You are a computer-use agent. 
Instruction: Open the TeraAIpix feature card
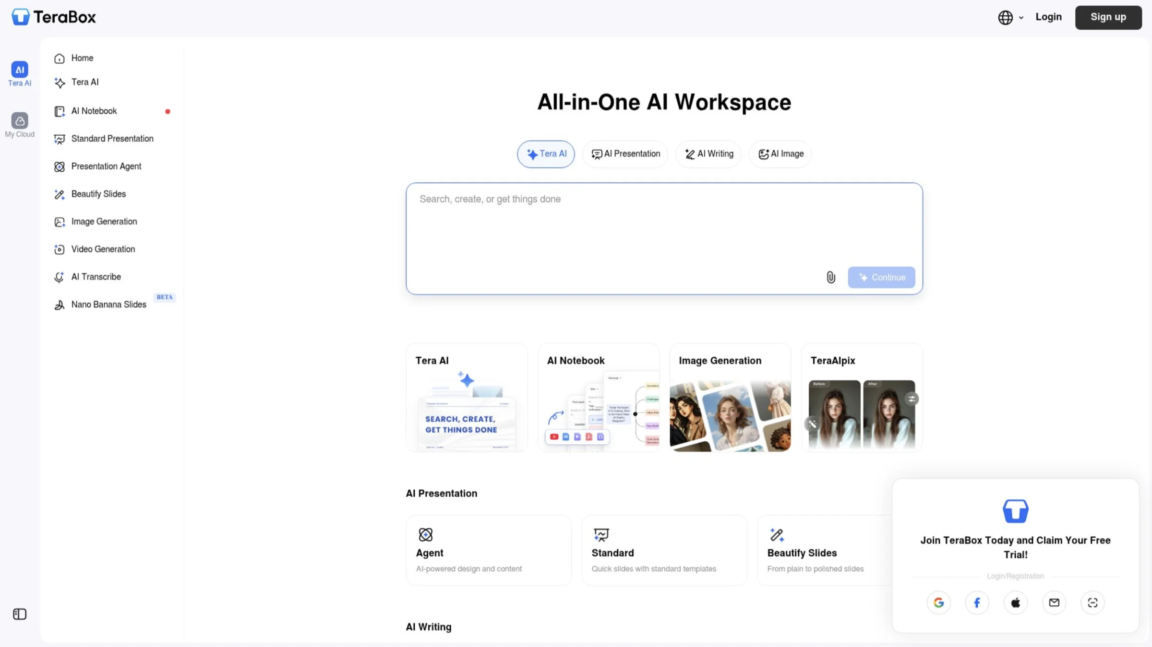pyautogui.click(x=862, y=398)
